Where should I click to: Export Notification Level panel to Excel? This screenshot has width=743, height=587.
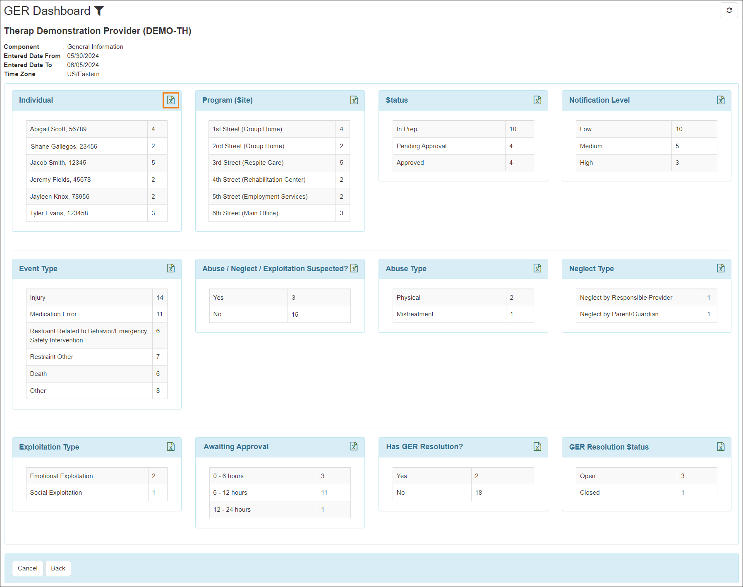point(721,100)
